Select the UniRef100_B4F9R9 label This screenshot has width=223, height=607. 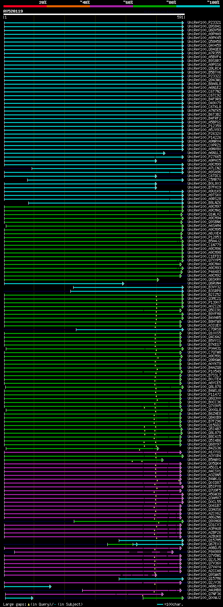coord(204,99)
